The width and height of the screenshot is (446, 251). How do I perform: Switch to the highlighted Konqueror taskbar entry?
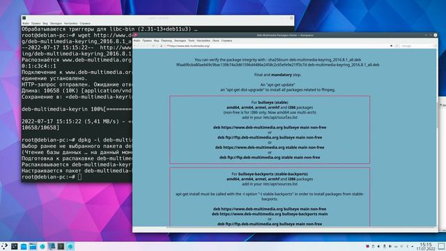tap(70, 246)
